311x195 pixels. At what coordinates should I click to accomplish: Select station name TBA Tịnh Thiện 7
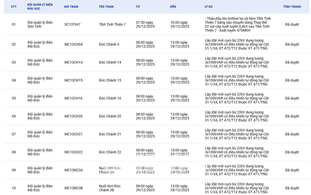(112, 25)
